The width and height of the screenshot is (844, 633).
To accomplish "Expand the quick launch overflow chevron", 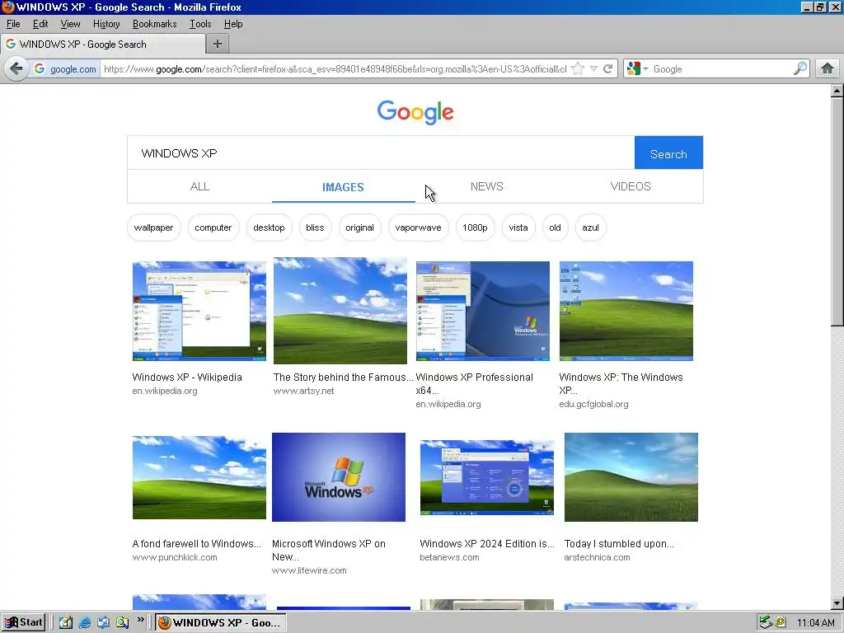I will click(x=140, y=620).
